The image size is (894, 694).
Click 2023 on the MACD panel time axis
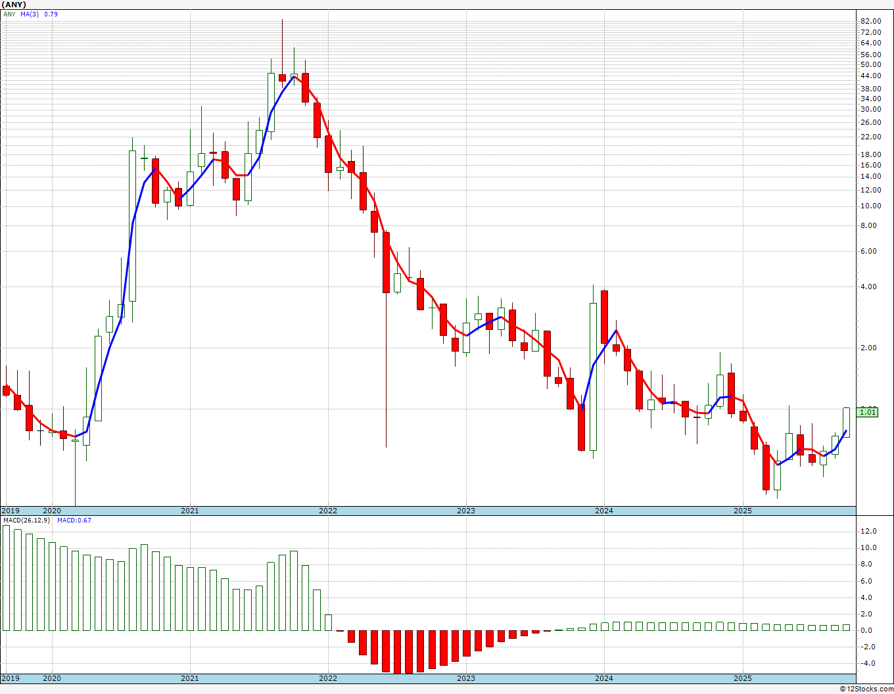[x=466, y=678]
